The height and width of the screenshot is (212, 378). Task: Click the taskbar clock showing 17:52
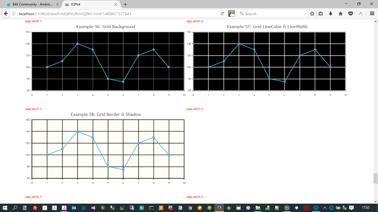pos(365,208)
